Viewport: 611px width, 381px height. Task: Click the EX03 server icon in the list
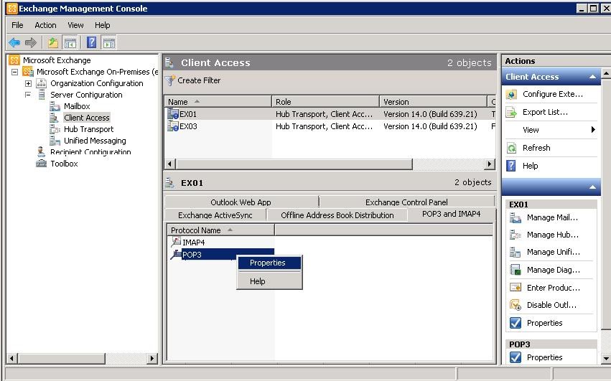[172, 126]
